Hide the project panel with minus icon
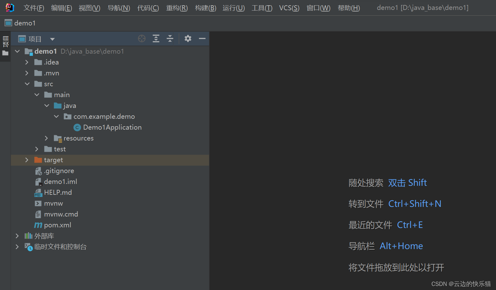 click(x=202, y=38)
